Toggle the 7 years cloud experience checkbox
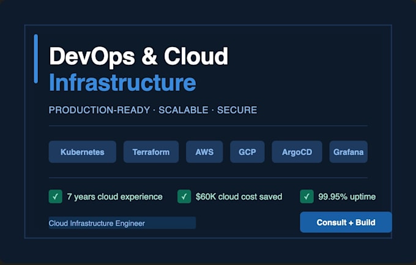The width and height of the screenshot is (416, 265). tap(56, 197)
